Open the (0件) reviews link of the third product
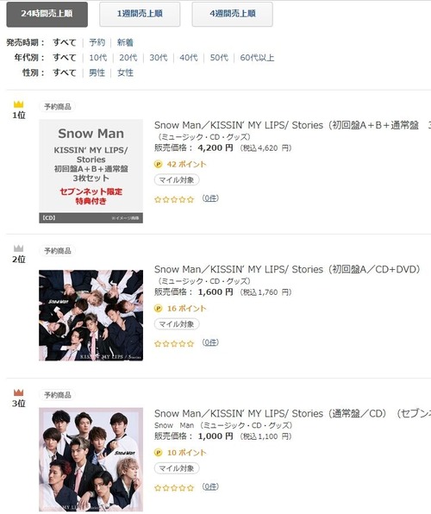This screenshot has width=431, height=514. [210, 486]
